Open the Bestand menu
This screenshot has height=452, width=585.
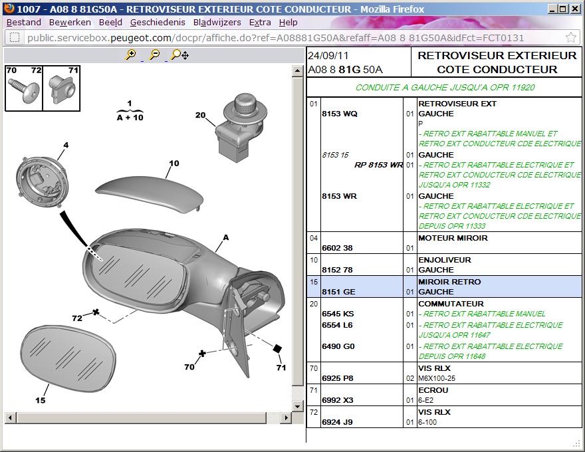(24, 23)
